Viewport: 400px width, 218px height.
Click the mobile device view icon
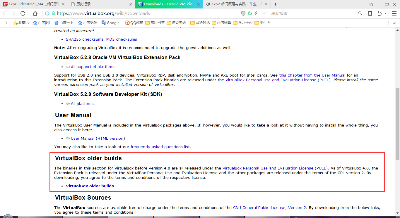click(370, 13)
